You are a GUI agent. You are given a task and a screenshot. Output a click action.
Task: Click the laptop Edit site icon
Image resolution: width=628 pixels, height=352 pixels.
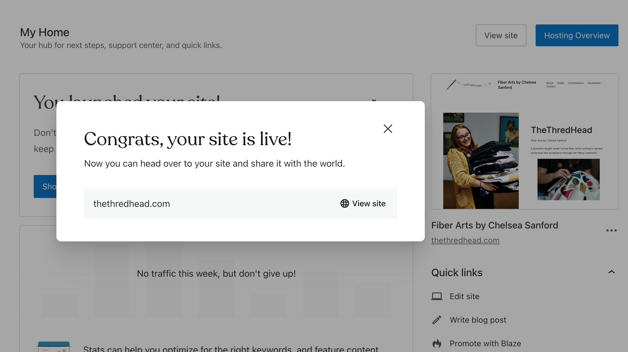click(x=437, y=296)
